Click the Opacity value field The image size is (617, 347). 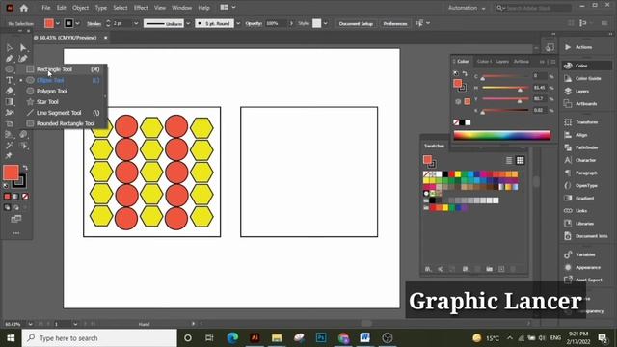pos(277,23)
